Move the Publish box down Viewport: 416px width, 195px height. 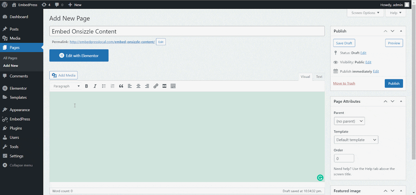click(x=393, y=31)
